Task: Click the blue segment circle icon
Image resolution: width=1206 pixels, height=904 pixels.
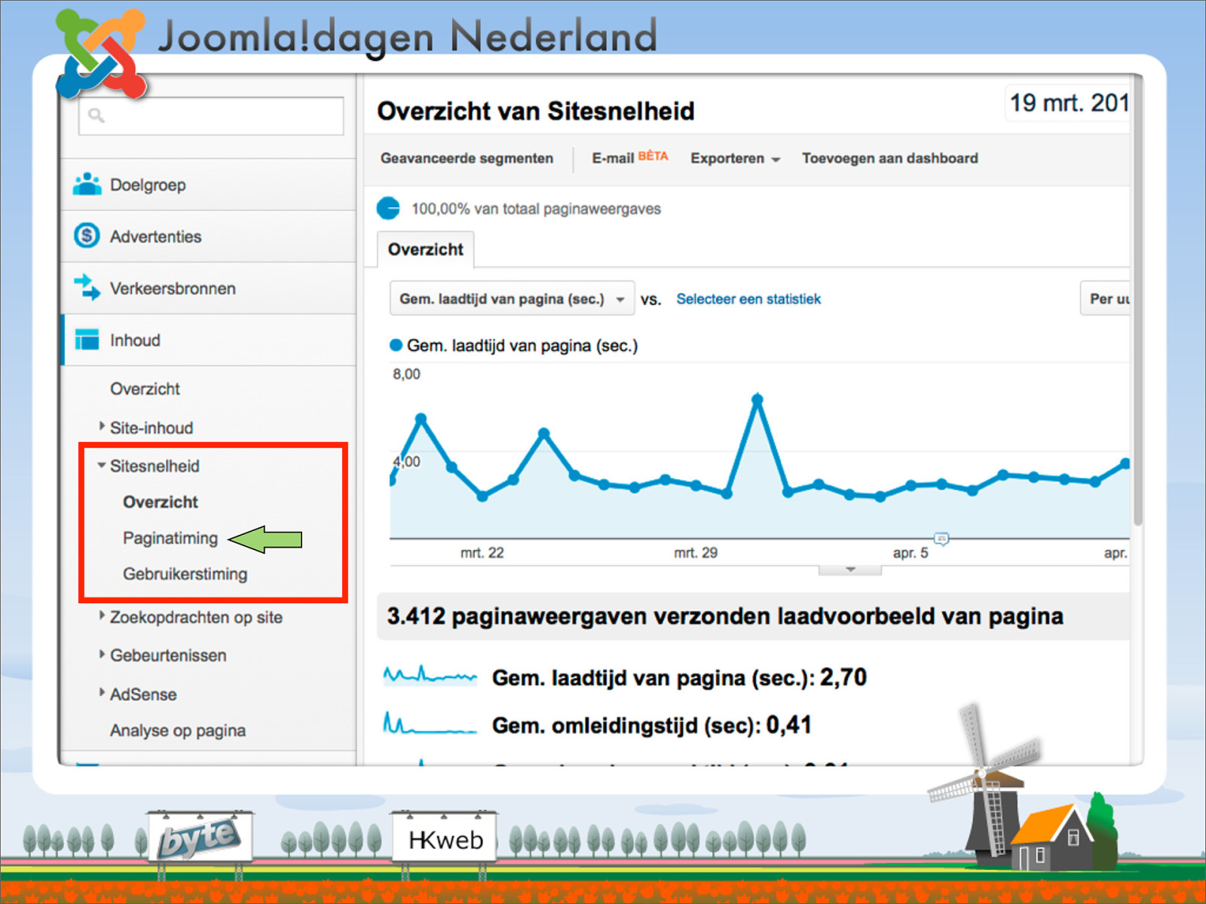Action: (388, 208)
